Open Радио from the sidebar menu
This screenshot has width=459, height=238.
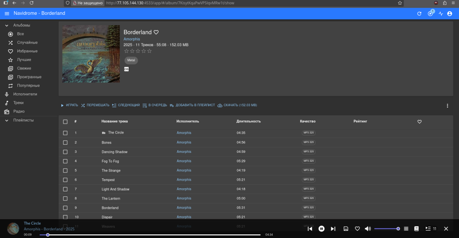tap(18, 111)
